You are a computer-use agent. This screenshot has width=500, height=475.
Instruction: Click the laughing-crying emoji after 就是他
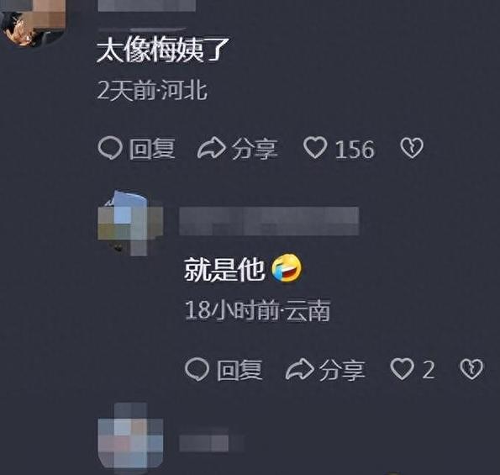click(x=287, y=268)
